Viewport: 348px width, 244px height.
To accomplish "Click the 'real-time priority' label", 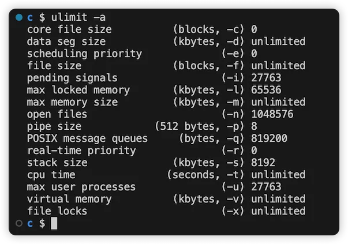I will click(x=81, y=151).
